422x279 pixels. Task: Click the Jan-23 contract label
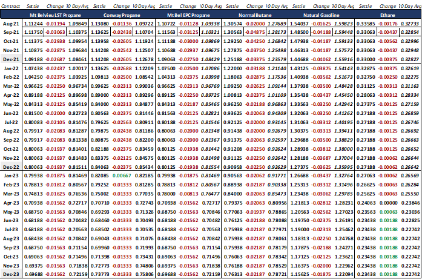coord(11,176)
